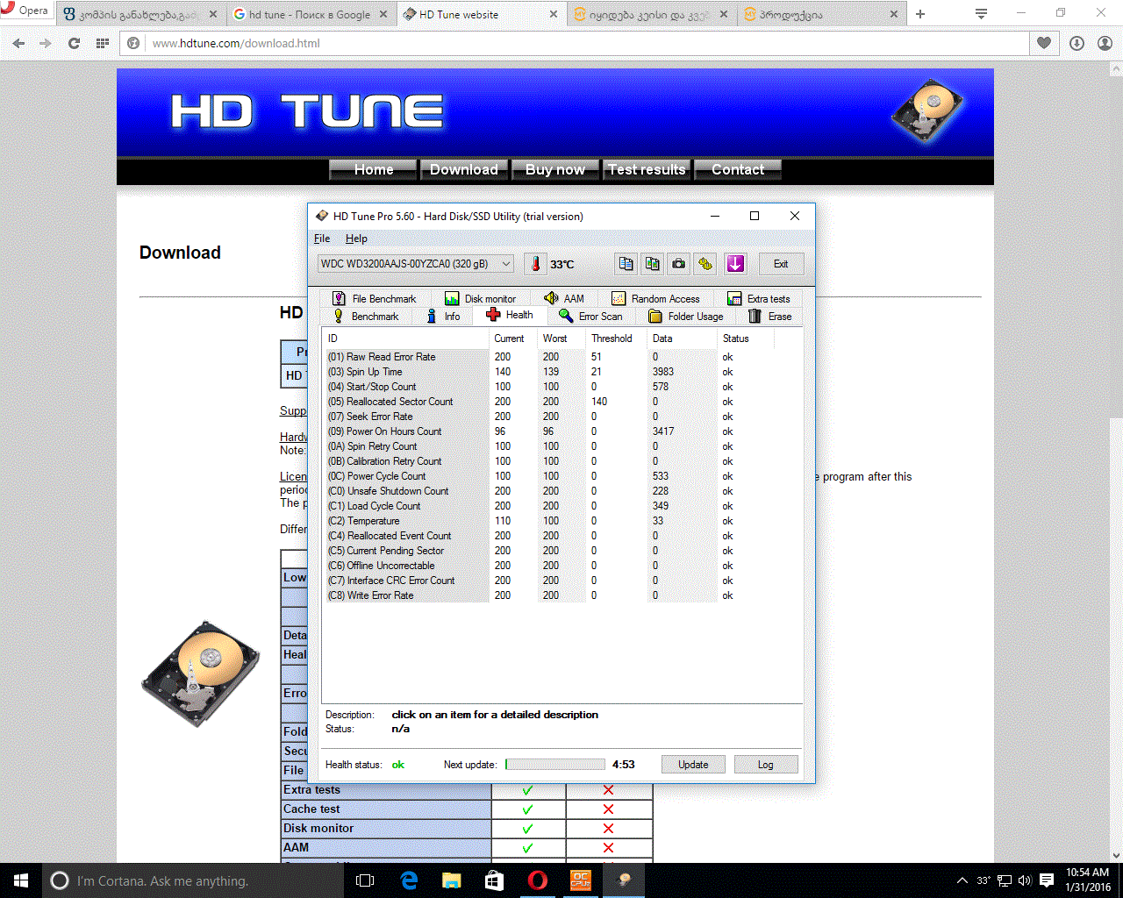Open the Log button in HD Tune

coord(766,765)
